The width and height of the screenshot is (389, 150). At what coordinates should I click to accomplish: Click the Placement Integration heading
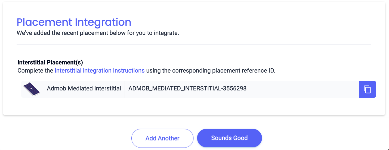click(74, 22)
